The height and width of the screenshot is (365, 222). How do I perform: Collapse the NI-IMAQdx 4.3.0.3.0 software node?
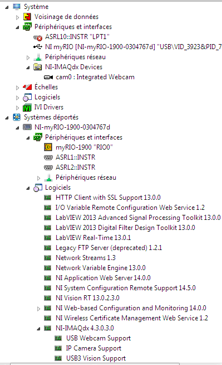38,329
